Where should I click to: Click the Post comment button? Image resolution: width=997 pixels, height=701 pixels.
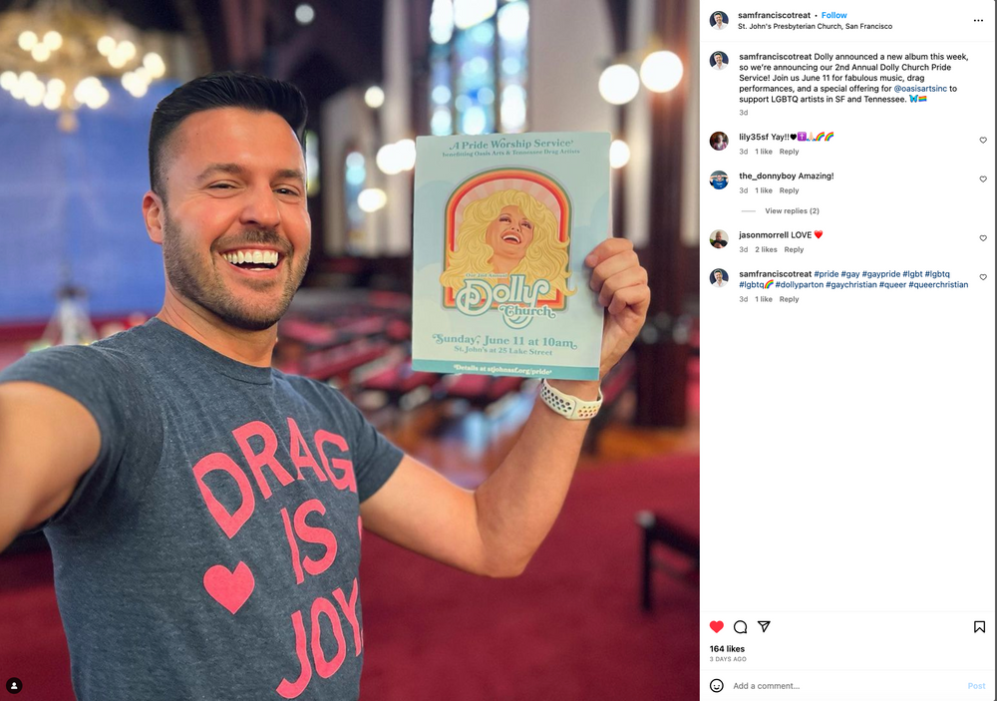pos(976,686)
